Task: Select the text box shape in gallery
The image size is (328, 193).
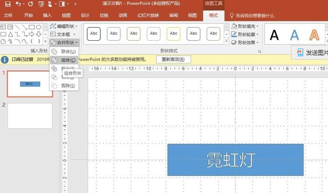Action: click(x=3, y=27)
